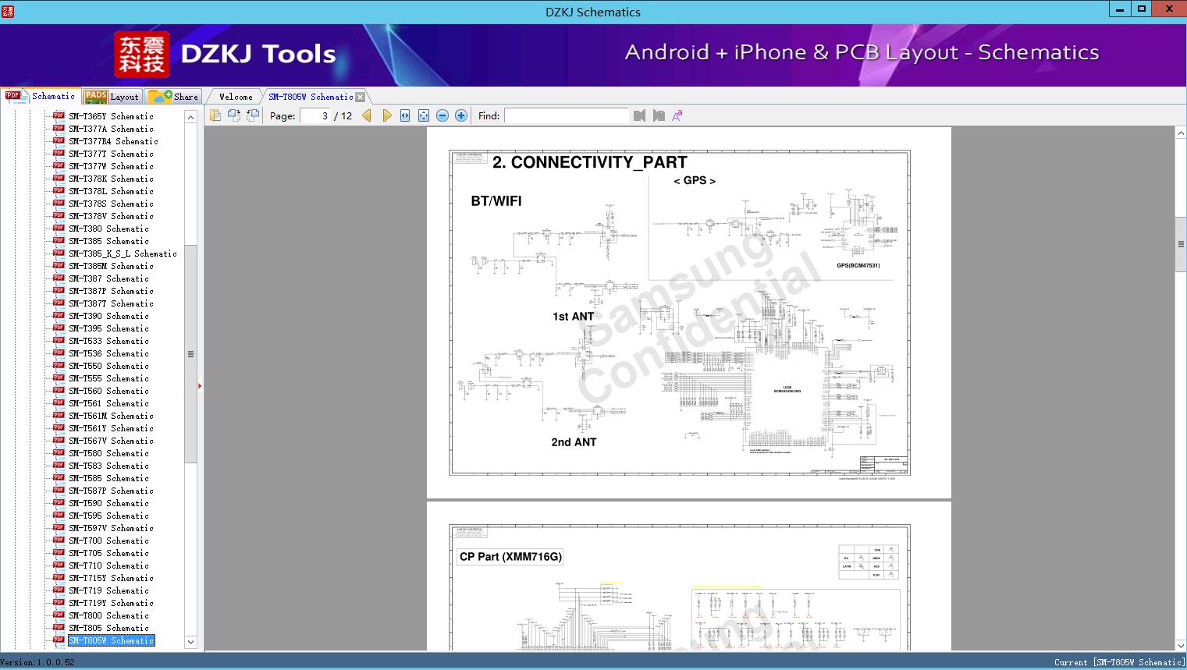Select SM-T378K Schematic
Viewport: 1187px width, 670px height.
tap(111, 179)
